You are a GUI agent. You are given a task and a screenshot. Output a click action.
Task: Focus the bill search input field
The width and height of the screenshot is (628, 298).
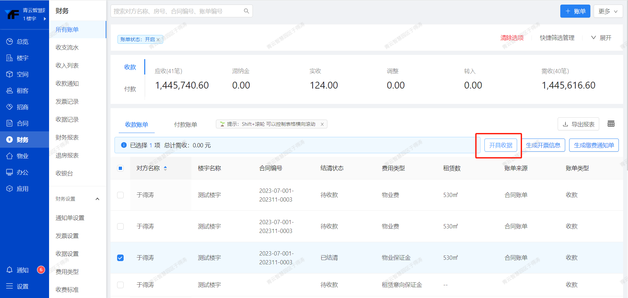(177, 11)
